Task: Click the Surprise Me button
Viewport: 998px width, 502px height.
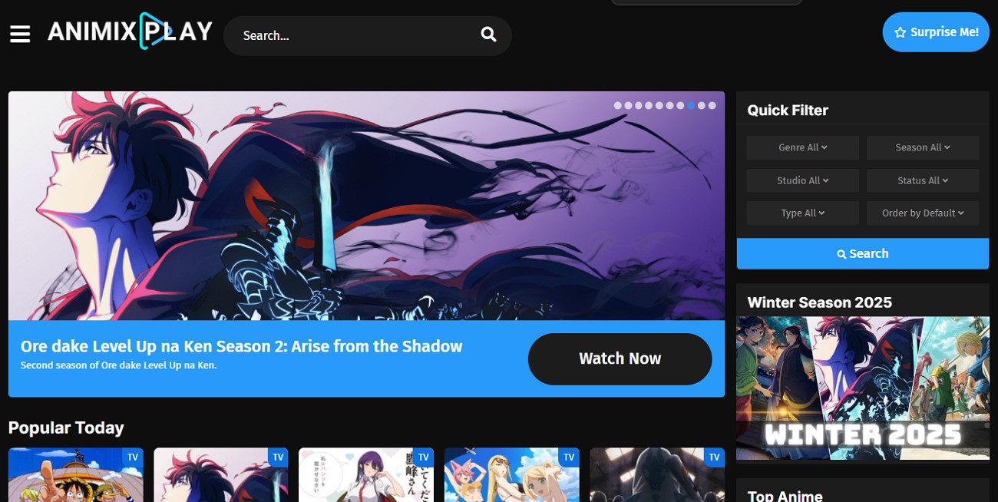Action: click(x=936, y=32)
